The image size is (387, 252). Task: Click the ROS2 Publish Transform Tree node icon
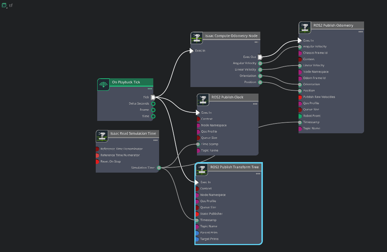click(x=202, y=170)
